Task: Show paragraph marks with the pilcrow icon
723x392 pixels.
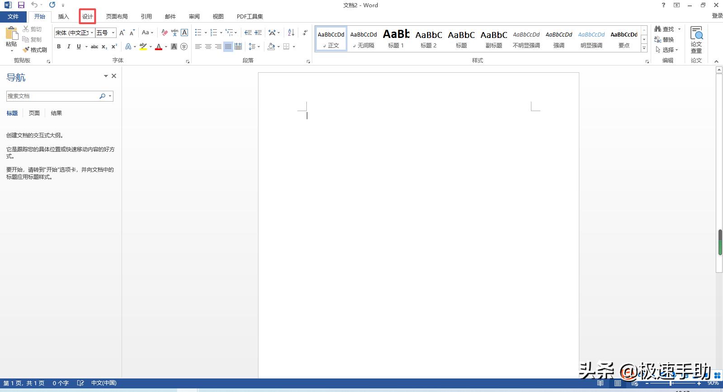Action: click(x=305, y=33)
